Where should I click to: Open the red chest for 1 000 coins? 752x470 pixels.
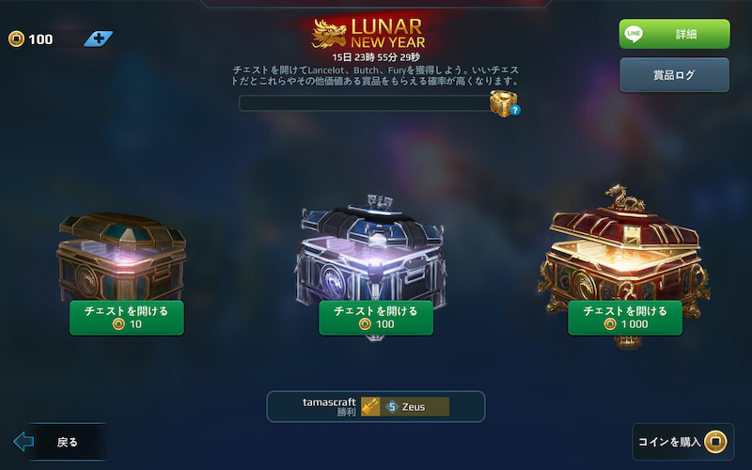(x=625, y=318)
